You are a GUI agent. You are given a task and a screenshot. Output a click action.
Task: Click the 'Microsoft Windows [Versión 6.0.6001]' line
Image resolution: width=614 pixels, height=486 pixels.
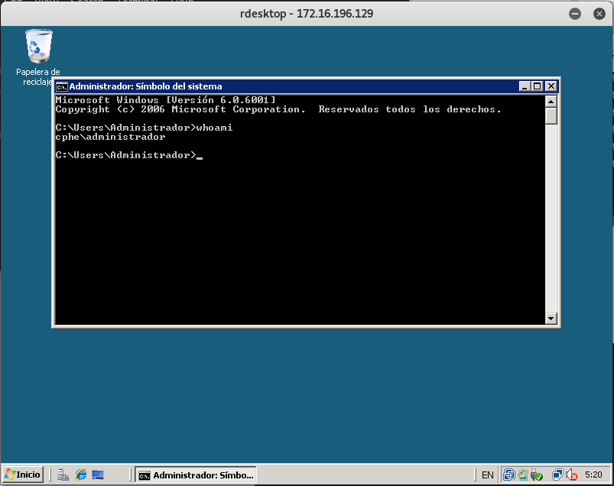(x=166, y=100)
